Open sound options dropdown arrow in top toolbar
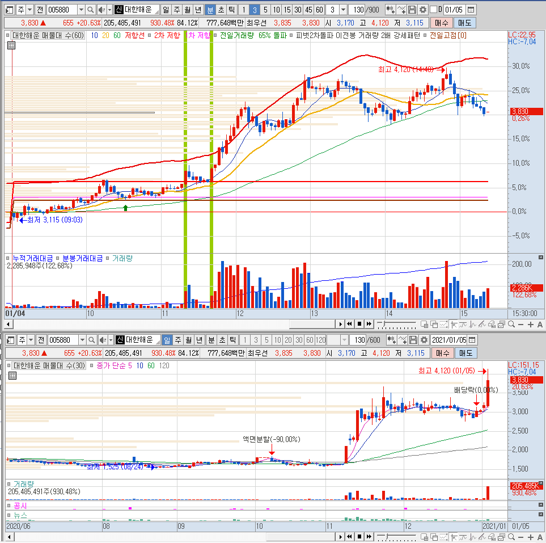 pyautogui.click(x=109, y=10)
